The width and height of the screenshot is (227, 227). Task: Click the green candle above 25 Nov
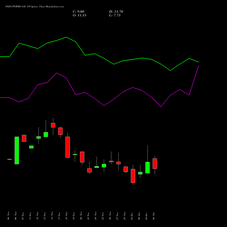[104, 166]
